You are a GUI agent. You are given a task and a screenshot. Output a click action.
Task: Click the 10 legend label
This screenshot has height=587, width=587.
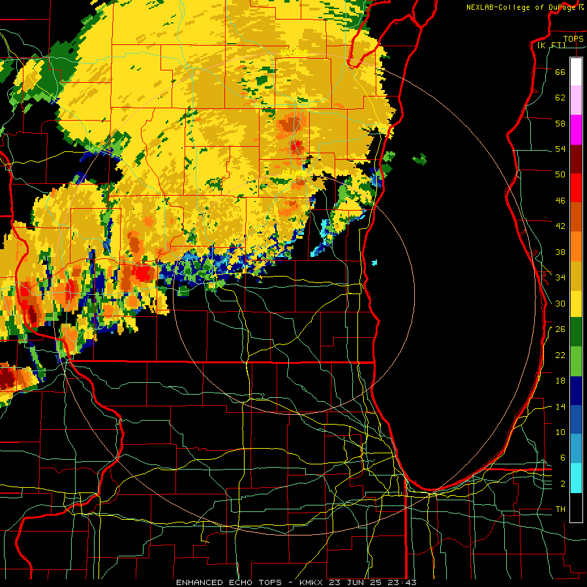tap(560, 432)
